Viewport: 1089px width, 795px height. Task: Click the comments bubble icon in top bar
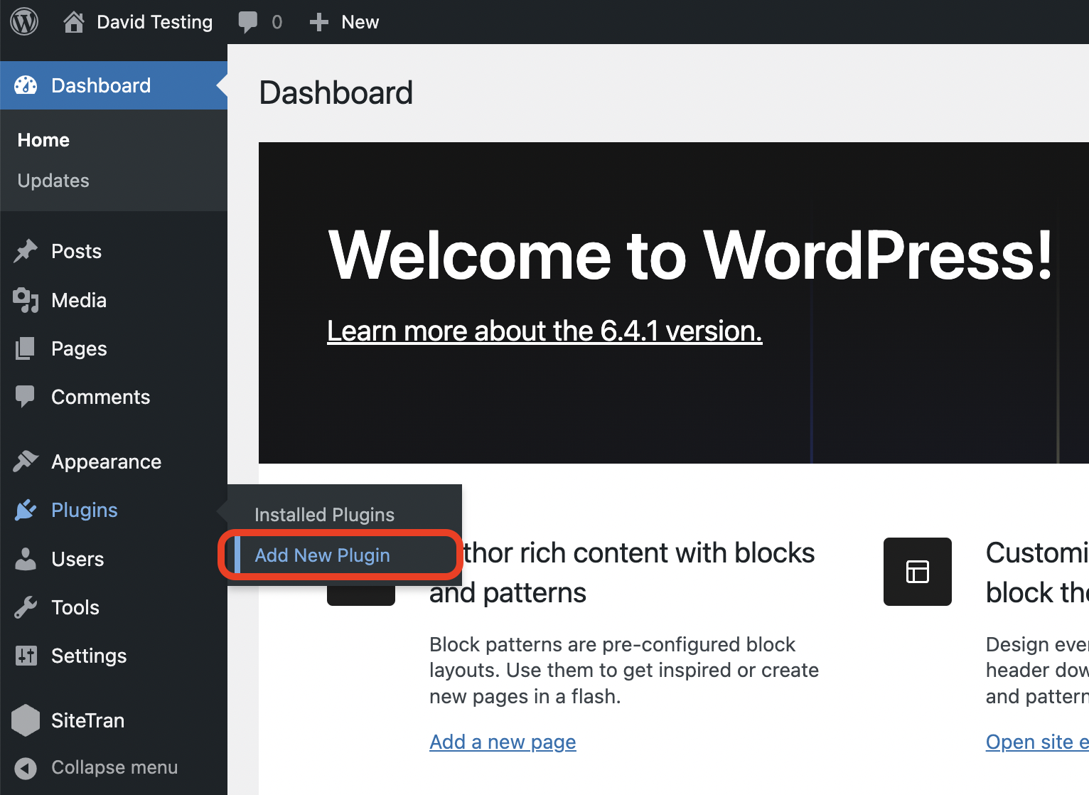(247, 22)
